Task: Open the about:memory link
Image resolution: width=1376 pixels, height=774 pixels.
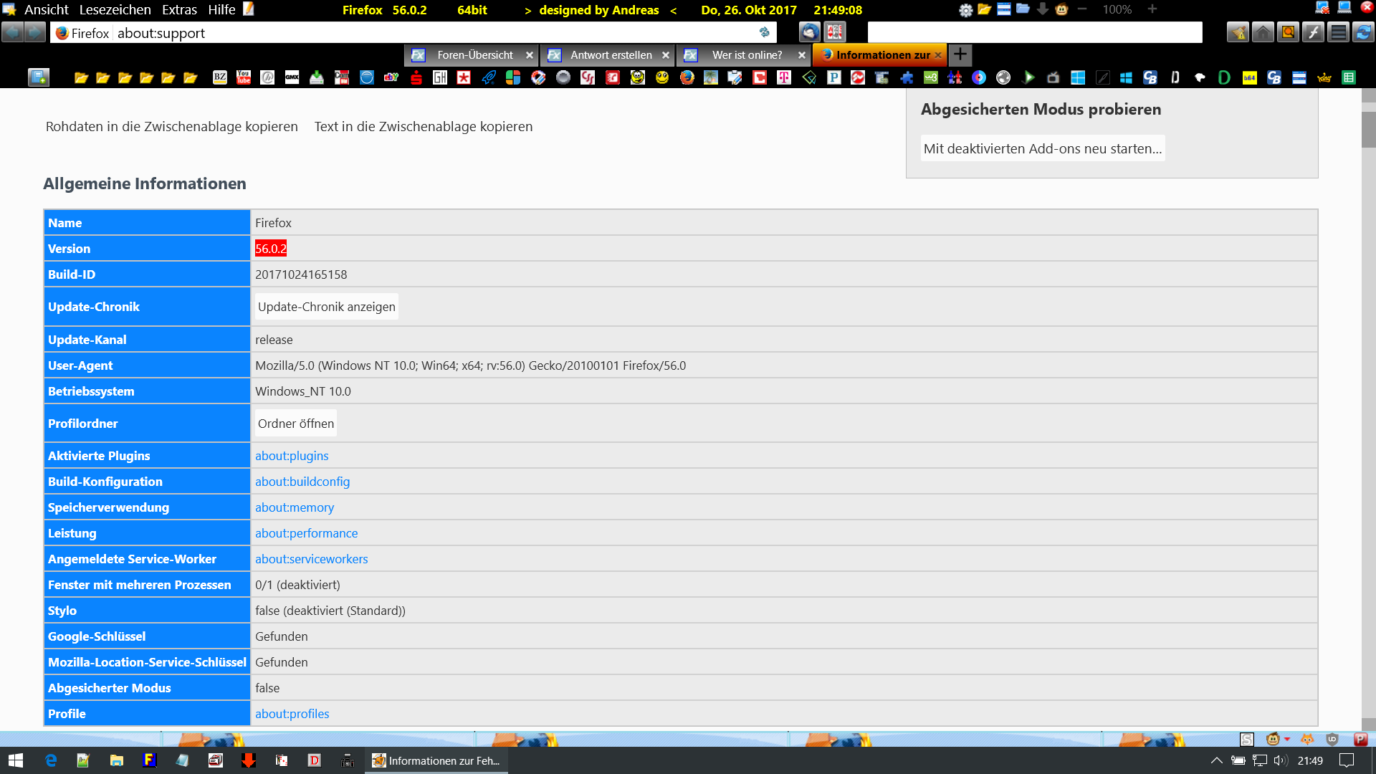Action: click(295, 507)
